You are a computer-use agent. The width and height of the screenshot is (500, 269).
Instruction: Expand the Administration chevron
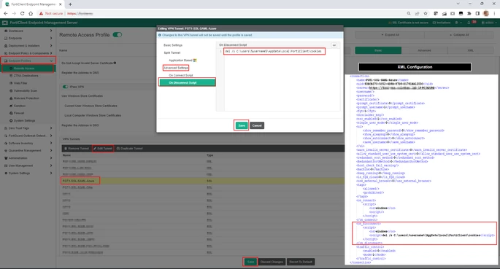pyautogui.click(x=51, y=158)
